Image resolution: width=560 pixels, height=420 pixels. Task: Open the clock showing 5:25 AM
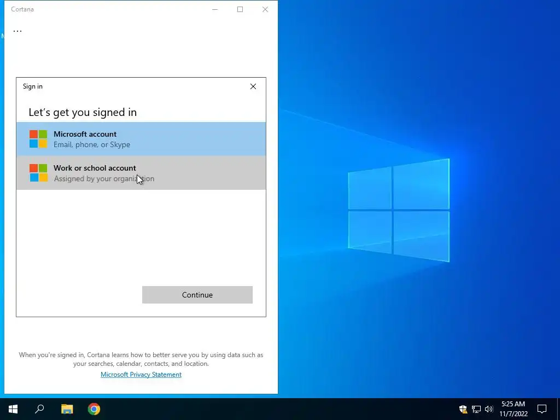coord(513,409)
